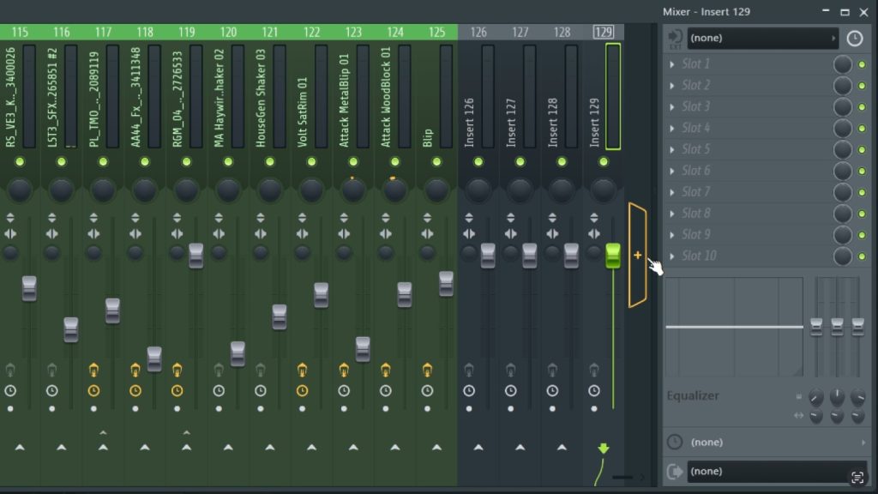This screenshot has width=878, height=494.
Task: Toggle the mute LED on Insert 127
Action: [x=520, y=162]
